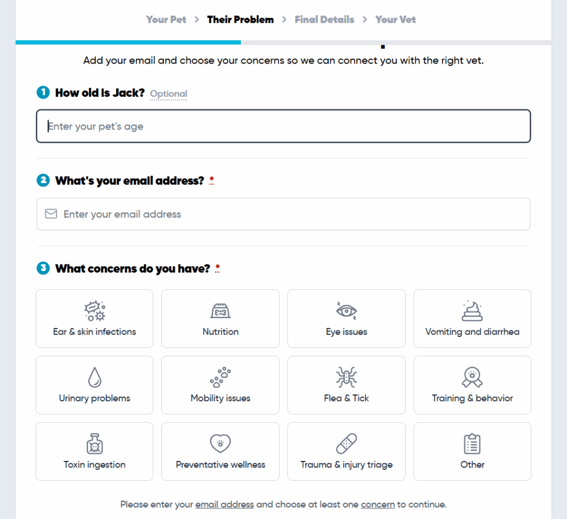Open the Final Details step
The width and height of the screenshot is (567, 519).
click(324, 19)
